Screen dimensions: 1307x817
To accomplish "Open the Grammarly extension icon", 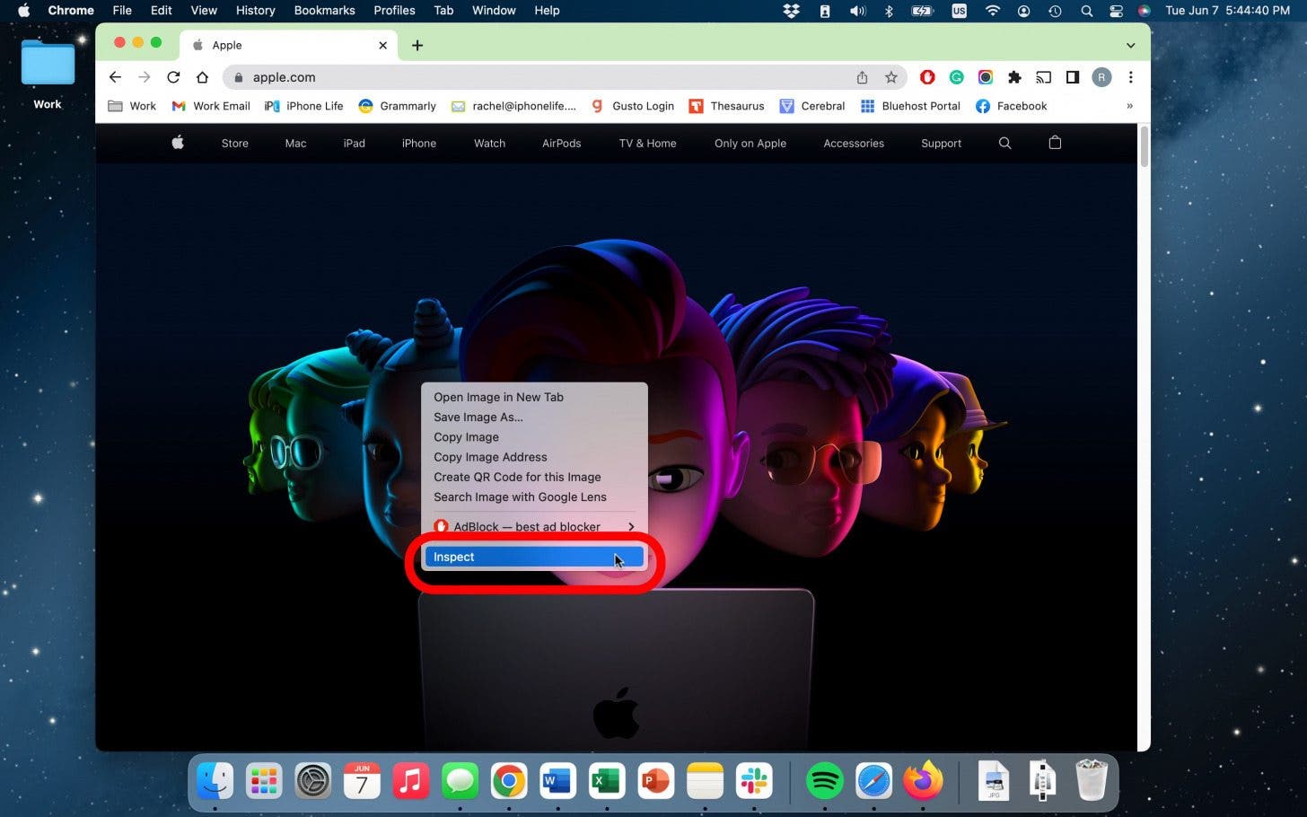I will [956, 77].
